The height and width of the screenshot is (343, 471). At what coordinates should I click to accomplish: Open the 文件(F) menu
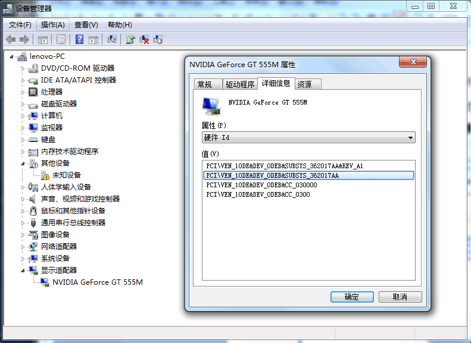pyautogui.click(x=20, y=25)
